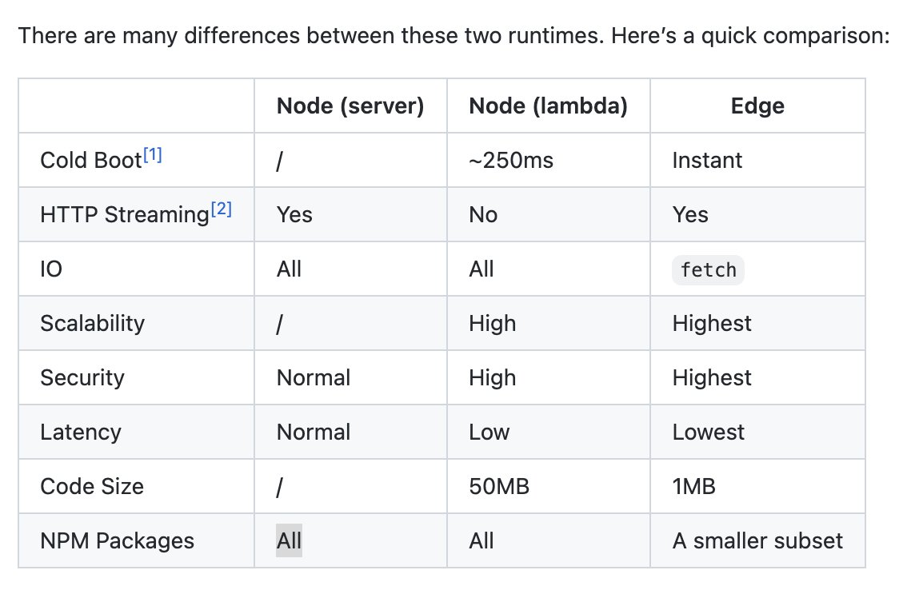Click the Node (server) column header
The image size is (915, 598).
(x=350, y=106)
